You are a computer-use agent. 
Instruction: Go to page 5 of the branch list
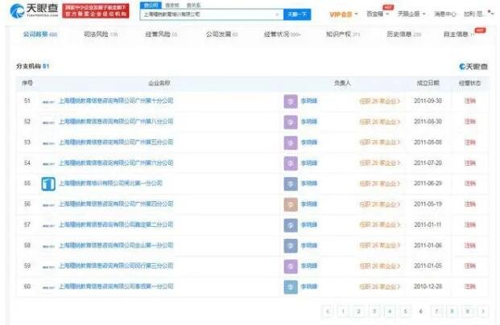[405, 311]
